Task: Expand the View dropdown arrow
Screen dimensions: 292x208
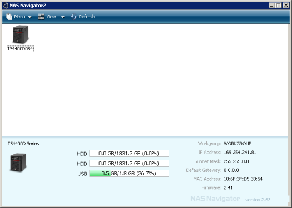Action: tap(63, 17)
